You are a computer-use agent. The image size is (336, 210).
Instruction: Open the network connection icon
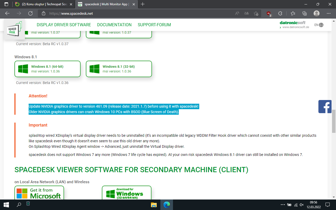pyautogui.click(x=296, y=205)
